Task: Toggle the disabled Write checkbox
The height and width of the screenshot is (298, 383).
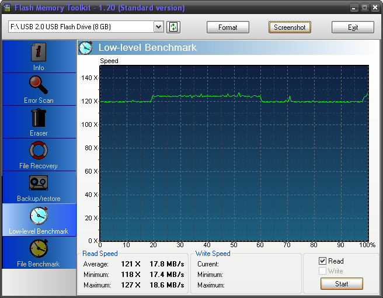Action: click(x=322, y=271)
